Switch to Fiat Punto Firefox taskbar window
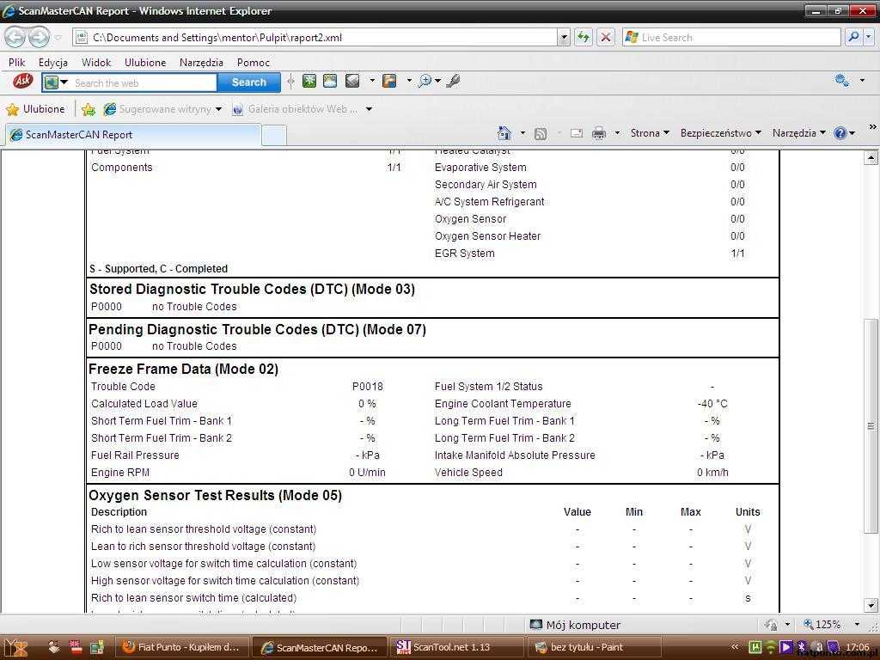The image size is (880, 660). point(182,648)
